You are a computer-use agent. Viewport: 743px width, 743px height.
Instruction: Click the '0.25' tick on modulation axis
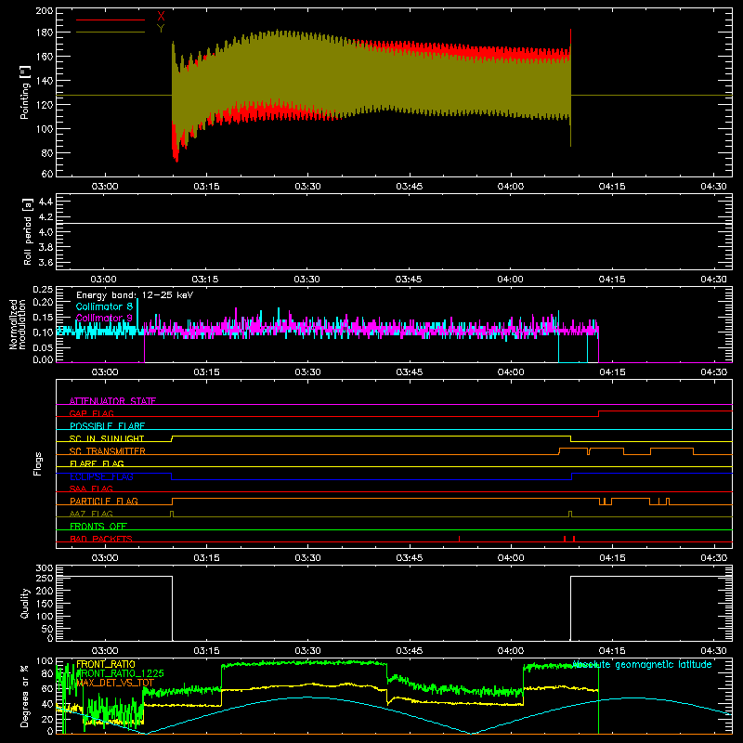43,290
